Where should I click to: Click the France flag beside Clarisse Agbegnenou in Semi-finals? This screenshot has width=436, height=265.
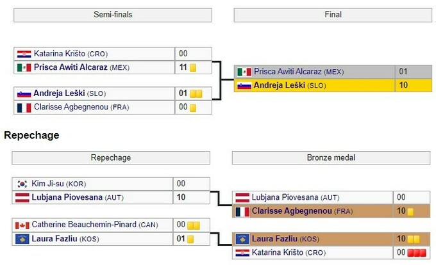pos(24,107)
